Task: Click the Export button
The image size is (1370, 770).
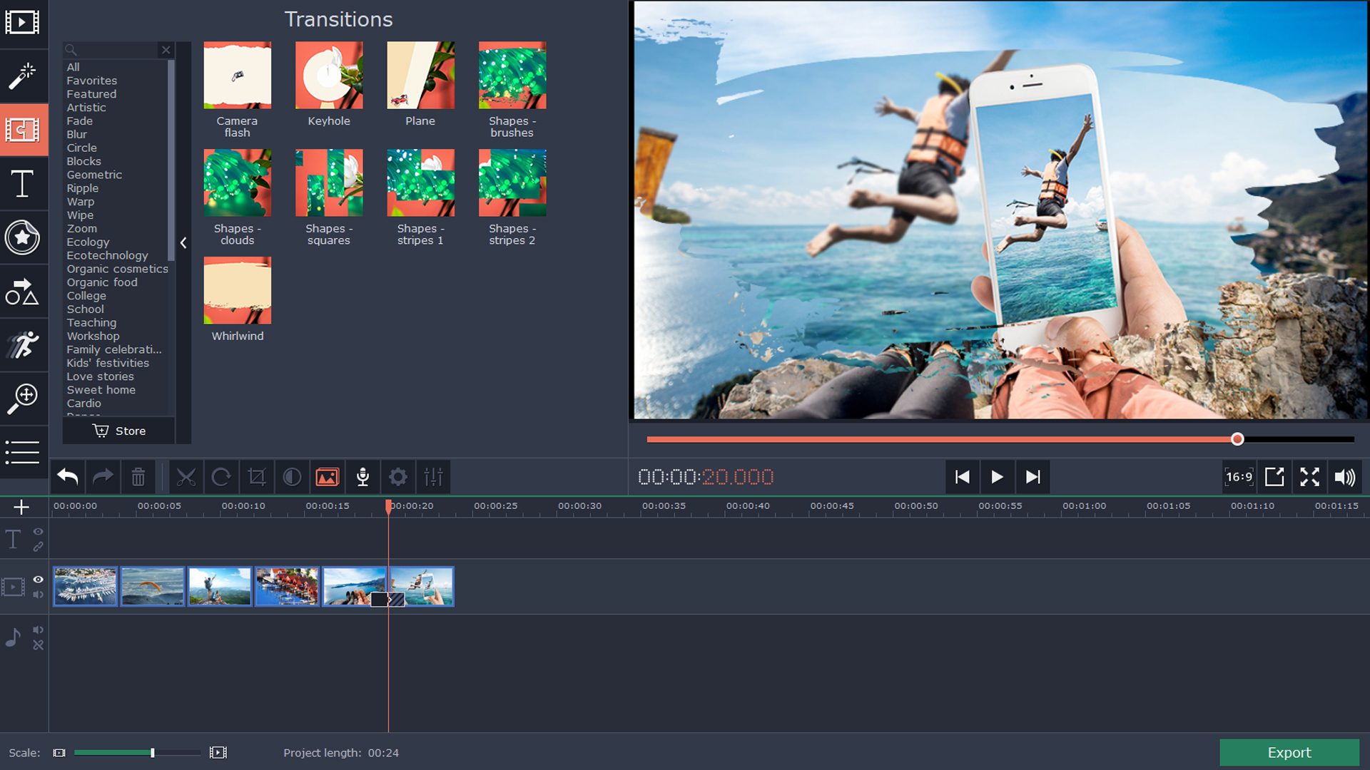Action: tap(1289, 752)
